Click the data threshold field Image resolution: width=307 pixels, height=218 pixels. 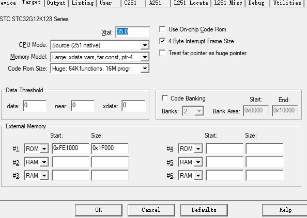[35, 106]
